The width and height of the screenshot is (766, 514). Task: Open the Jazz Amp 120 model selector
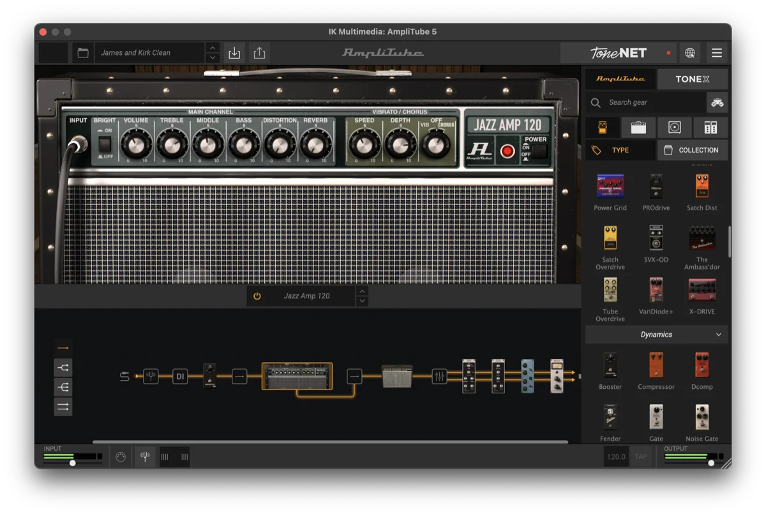306,296
